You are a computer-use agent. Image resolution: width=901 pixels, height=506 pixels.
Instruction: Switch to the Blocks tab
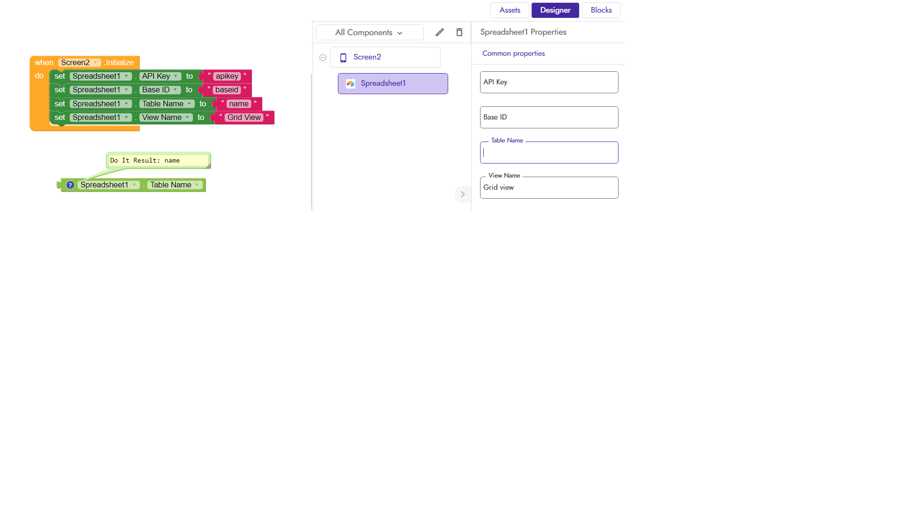coord(601,10)
